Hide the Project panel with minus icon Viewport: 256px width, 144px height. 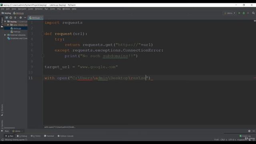tap(25, 18)
